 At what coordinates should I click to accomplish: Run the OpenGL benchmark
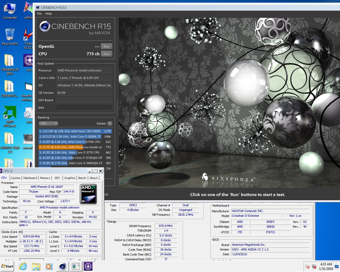(x=107, y=46)
